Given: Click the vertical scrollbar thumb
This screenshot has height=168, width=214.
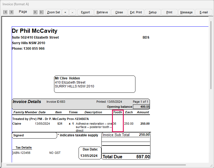Looking at the screenshot, I should (211, 55).
